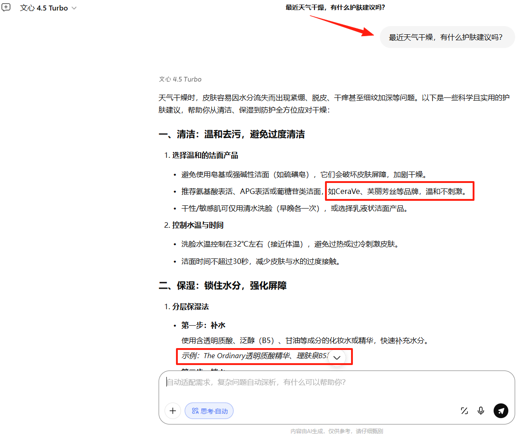Click heading 一、清洁：温和去污，避免过度清洁

click(x=232, y=134)
